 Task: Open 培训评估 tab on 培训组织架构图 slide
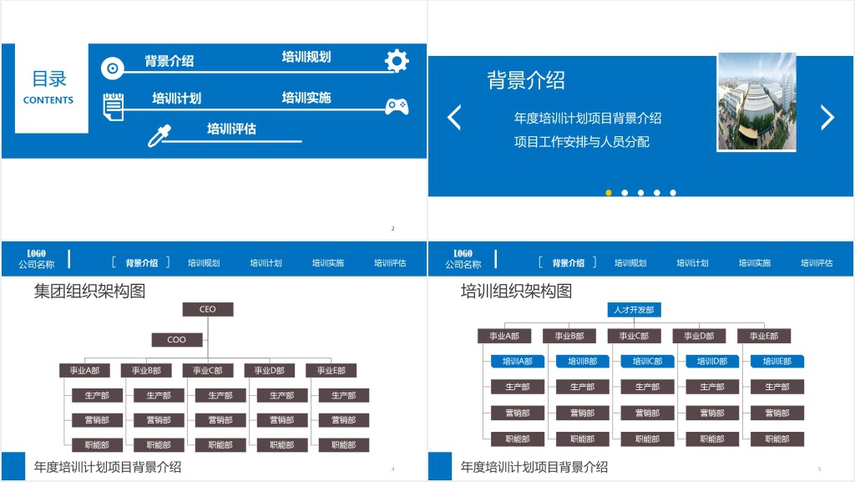pyautogui.click(x=817, y=263)
